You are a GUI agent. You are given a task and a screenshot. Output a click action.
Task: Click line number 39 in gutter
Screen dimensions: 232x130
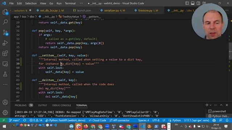pyautogui.click(x=18, y=64)
